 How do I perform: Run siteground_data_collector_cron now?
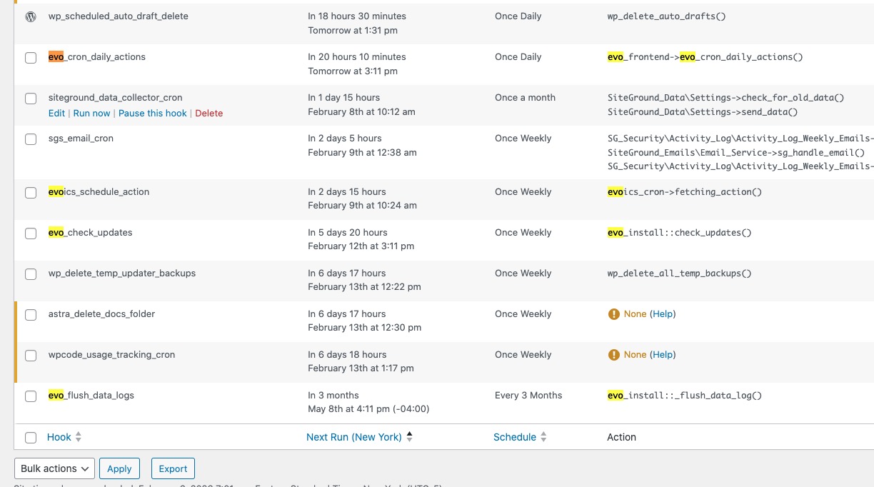tap(91, 113)
